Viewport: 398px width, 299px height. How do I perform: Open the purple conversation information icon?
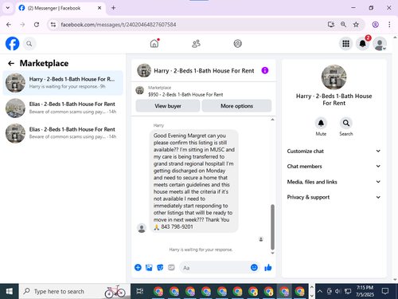(265, 70)
